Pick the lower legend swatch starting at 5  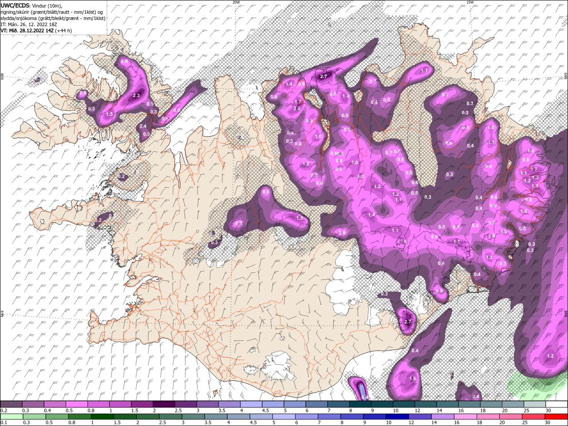coord(284,416)
